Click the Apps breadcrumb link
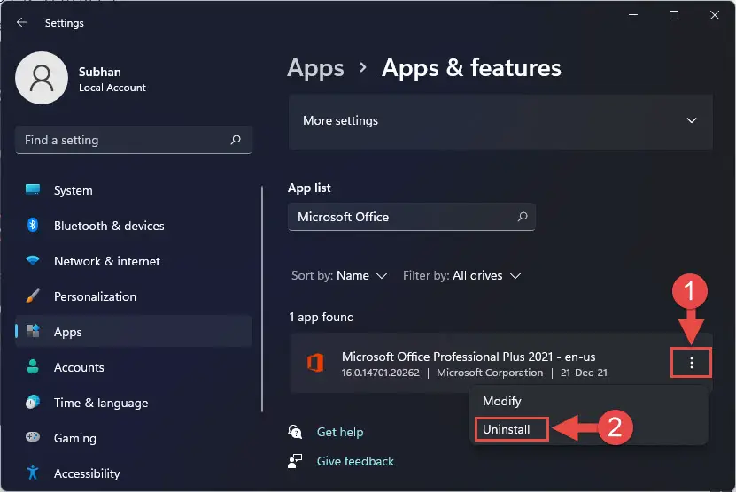Viewport: 736px width, 492px height. [315, 68]
